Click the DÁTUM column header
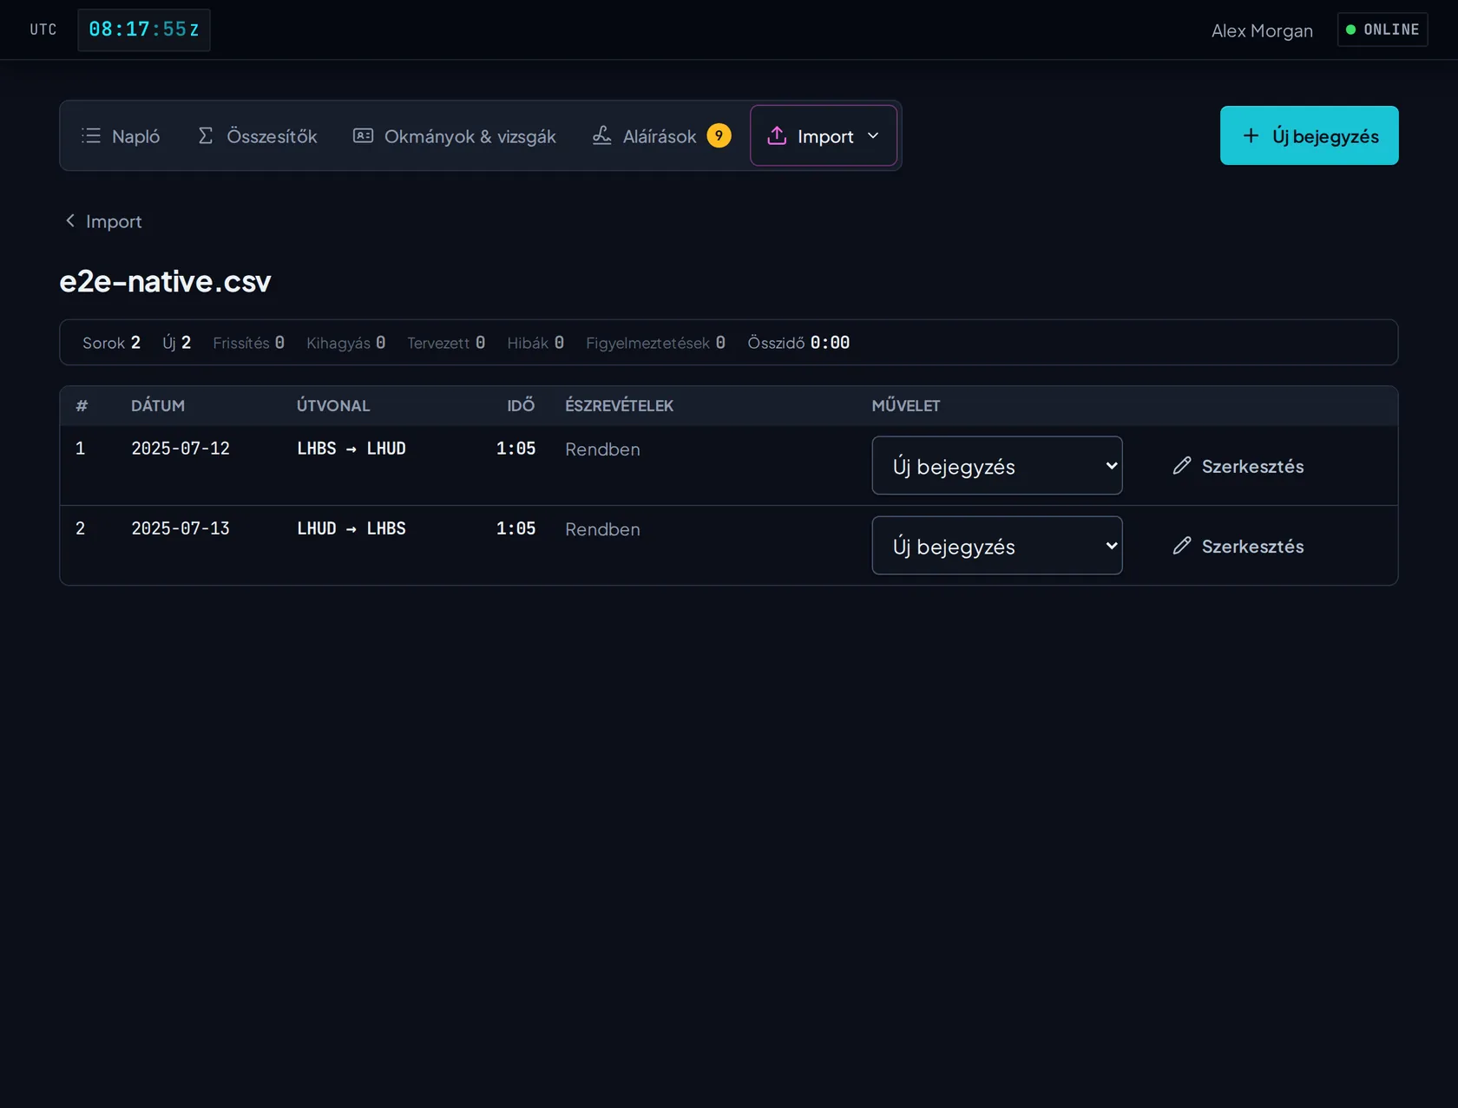The height and width of the screenshot is (1108, 1458). [x=158, y=405]
